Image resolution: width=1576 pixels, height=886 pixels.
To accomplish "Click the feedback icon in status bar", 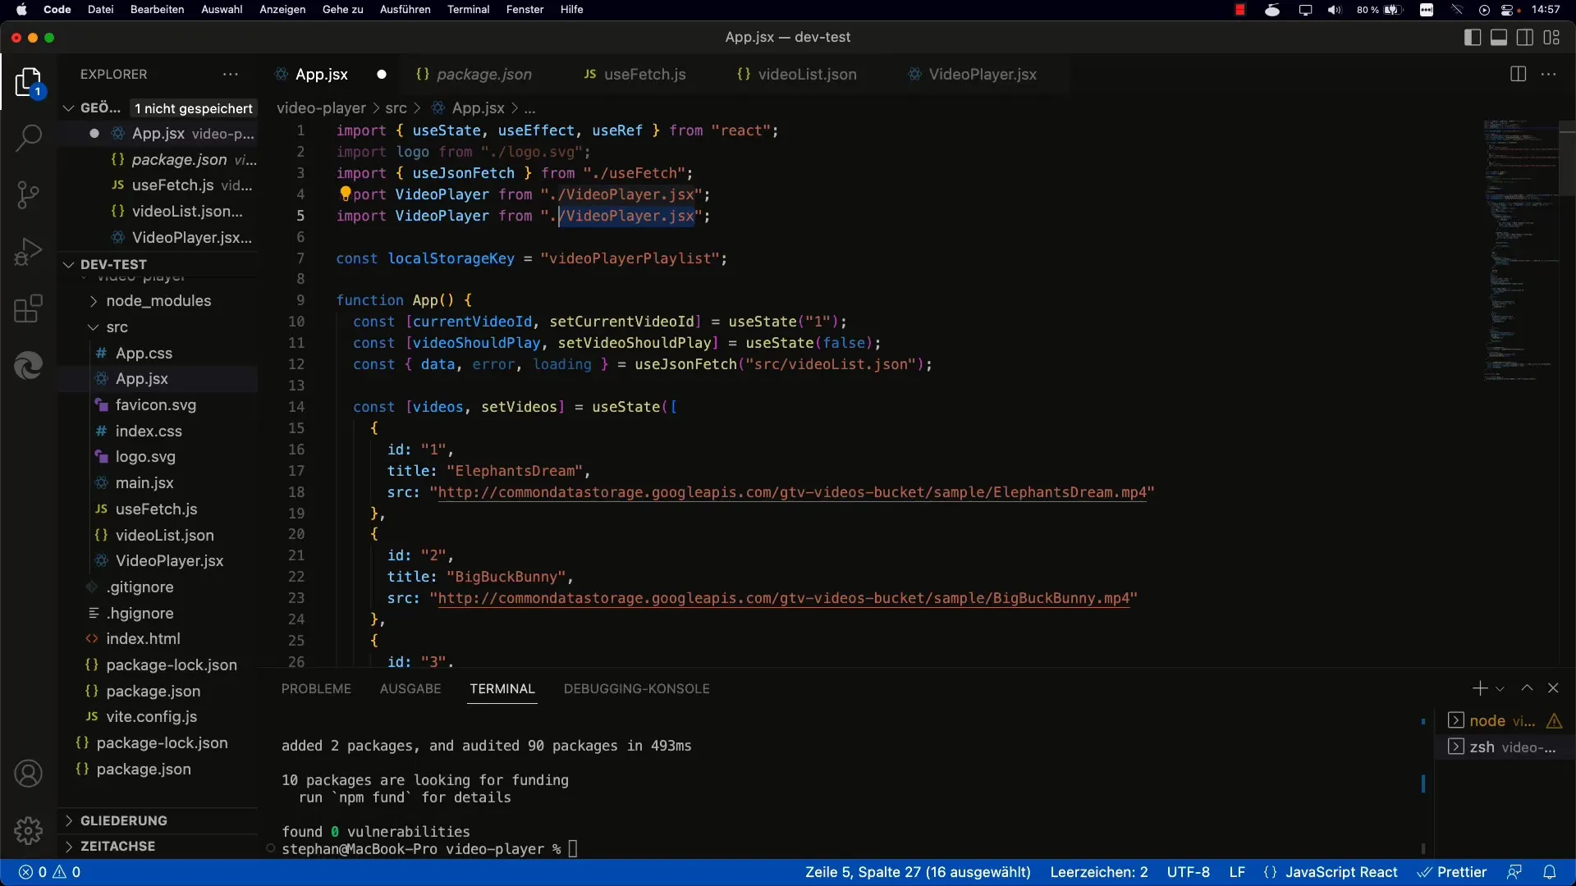I will point(1514,872).
